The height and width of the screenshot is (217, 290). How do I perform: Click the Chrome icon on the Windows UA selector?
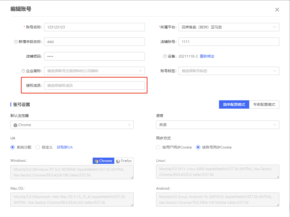pos(96,161)
